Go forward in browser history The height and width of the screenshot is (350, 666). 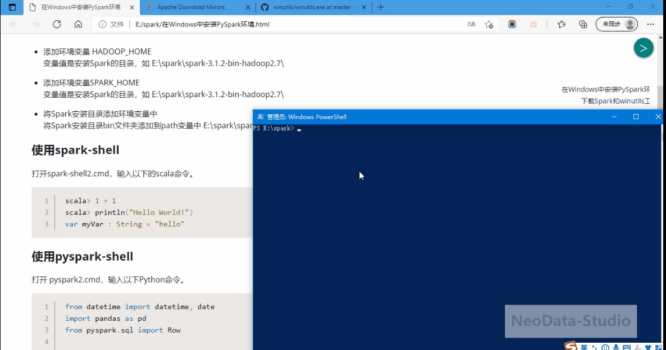point(35,24)
